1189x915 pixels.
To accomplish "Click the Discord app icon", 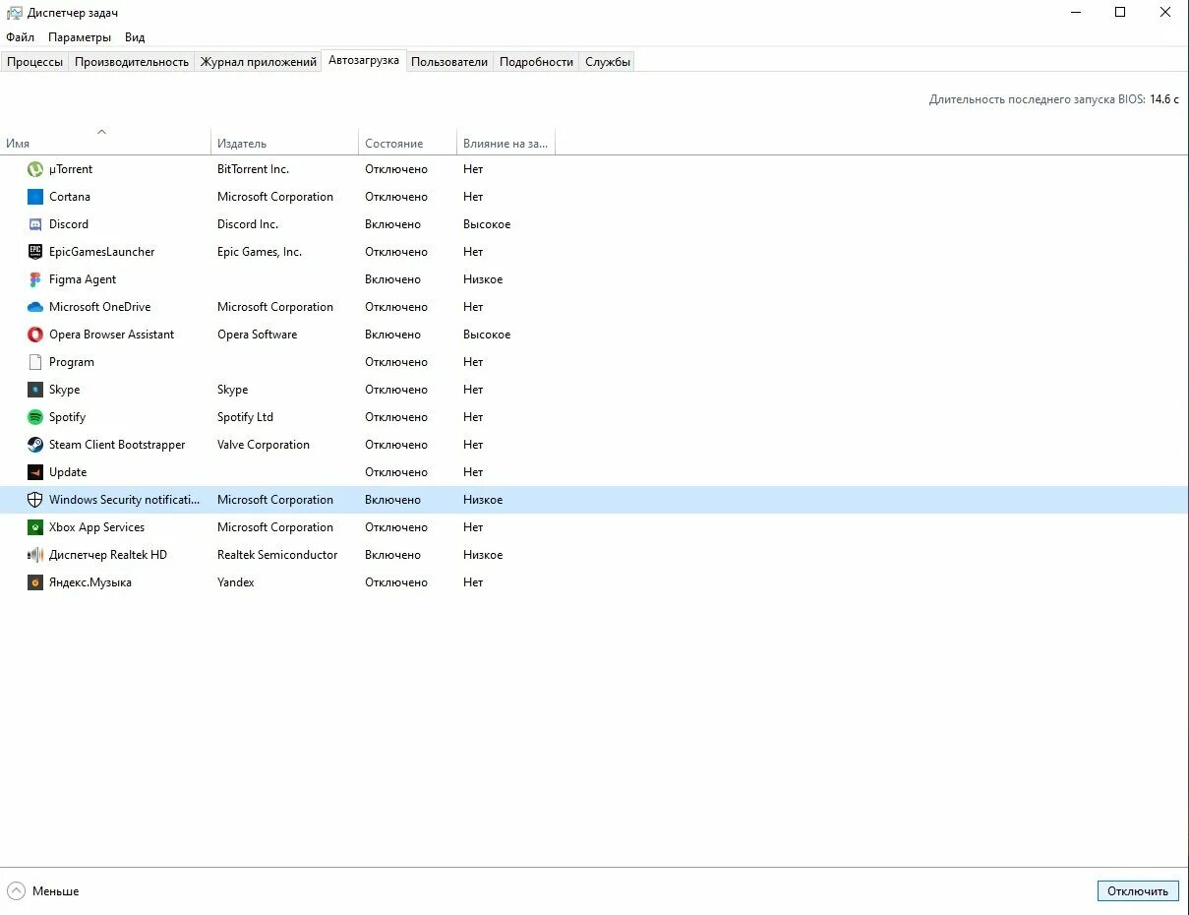I will click(x=35, y=224).
